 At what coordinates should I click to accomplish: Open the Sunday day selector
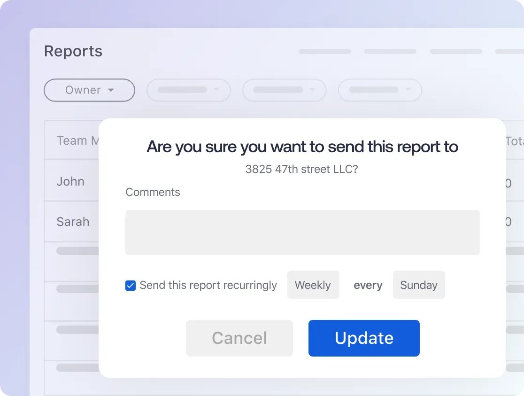(x=419, y=285)
